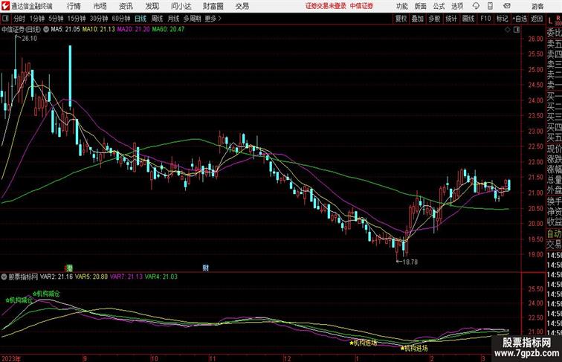Click the VAR5: 20.80 indicator value

pyautogui.click(x=91, y=277)
